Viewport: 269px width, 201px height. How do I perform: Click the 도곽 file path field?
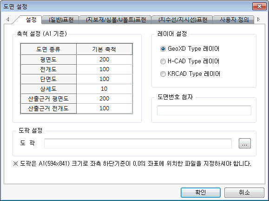(x=138, y=143)
